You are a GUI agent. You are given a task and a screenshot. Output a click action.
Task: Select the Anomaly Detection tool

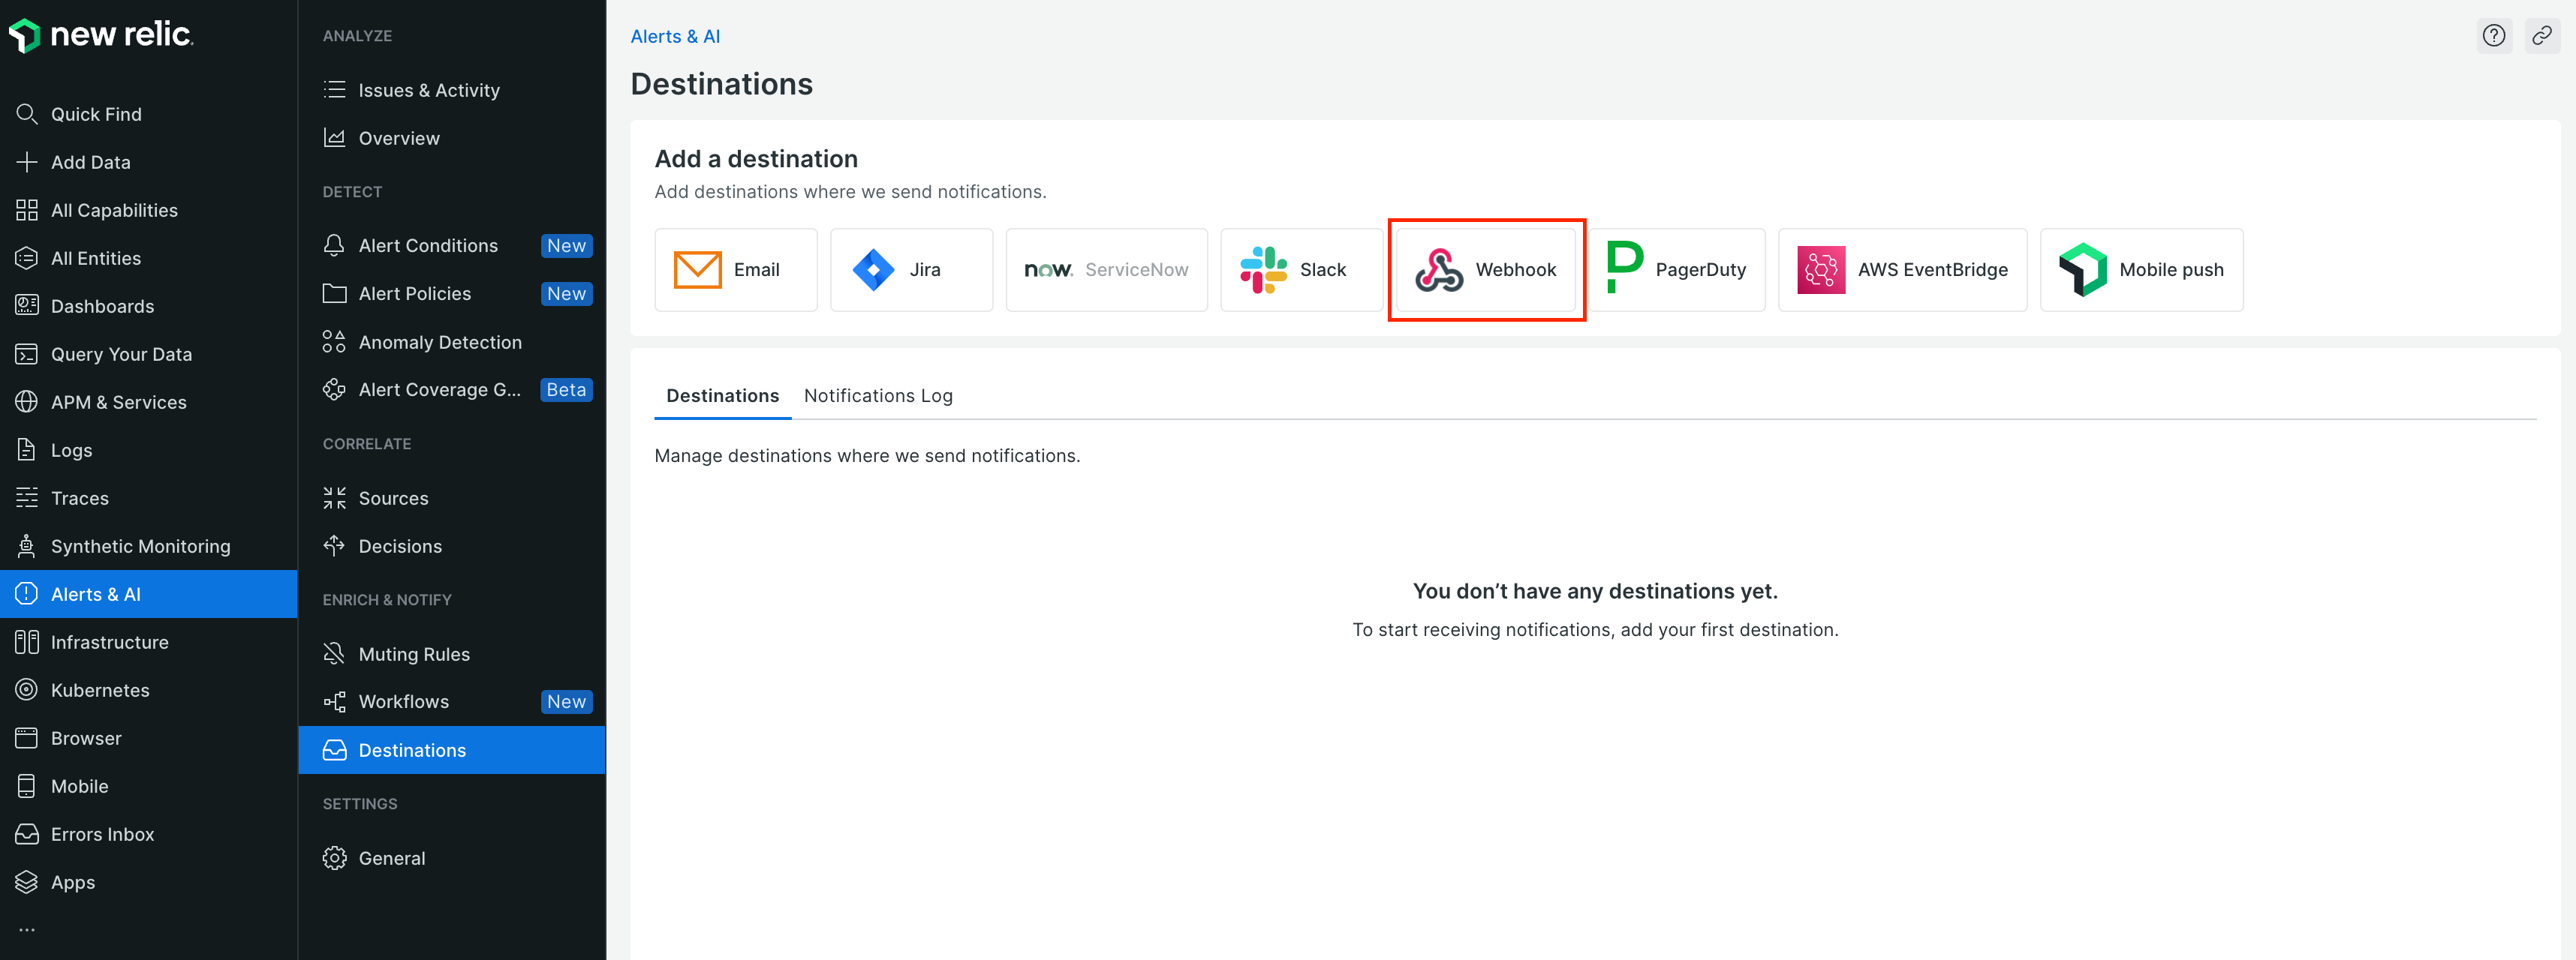tap(440, 342)
